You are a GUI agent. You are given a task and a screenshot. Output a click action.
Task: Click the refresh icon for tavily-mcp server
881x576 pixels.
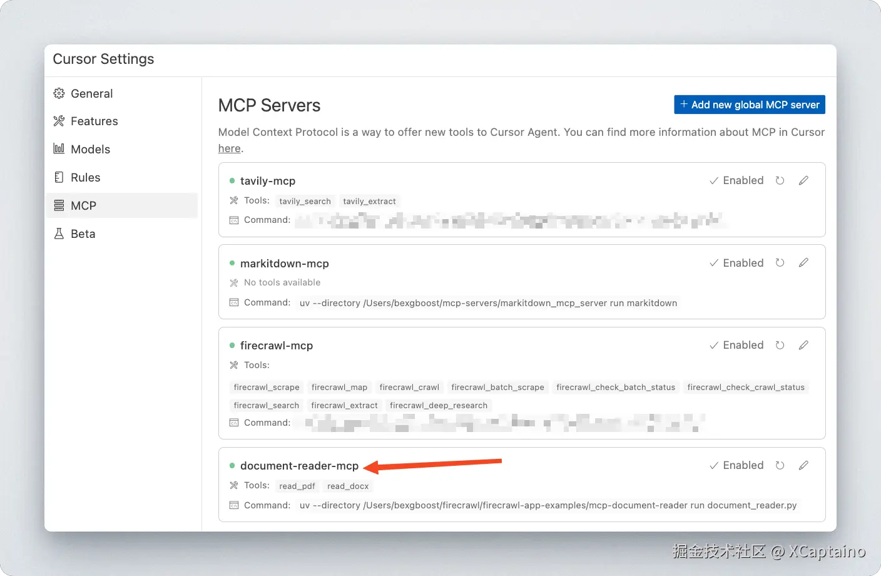(780, 180)
